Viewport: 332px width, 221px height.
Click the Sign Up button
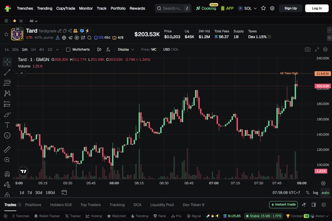point(290,8)
